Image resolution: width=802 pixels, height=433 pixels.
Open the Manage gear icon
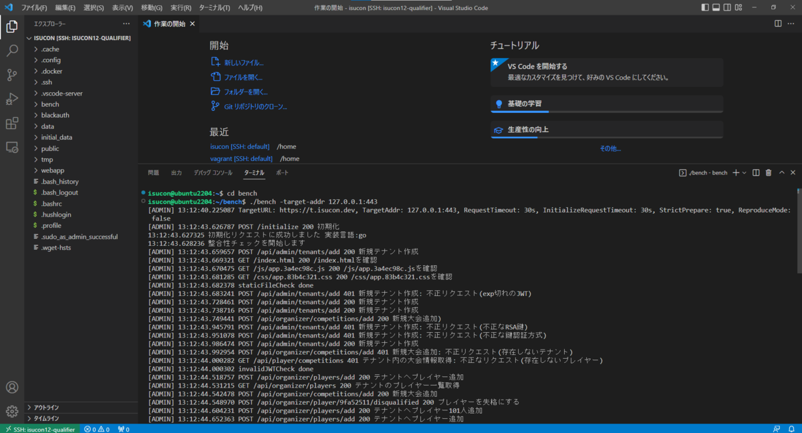(x=12, y=411)
